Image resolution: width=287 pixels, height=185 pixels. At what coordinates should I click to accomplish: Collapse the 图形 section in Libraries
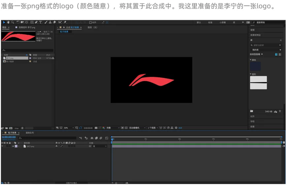[x=251, y=74]
